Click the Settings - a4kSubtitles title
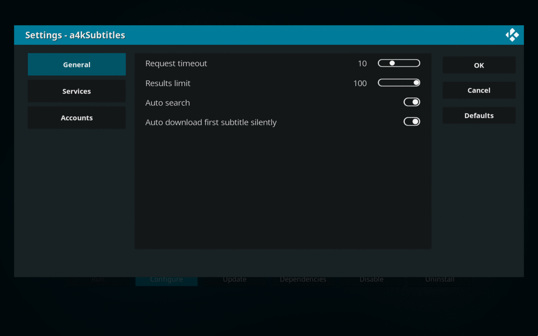This screenshot has width=538, height=336. (75, 35)
